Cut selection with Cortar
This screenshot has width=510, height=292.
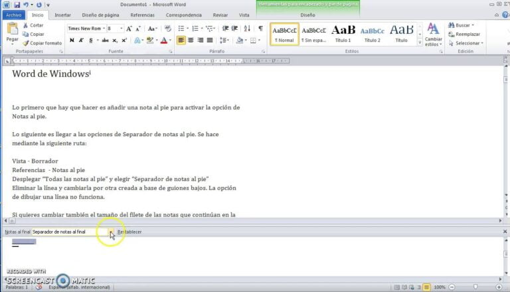(x=33, y=25)
